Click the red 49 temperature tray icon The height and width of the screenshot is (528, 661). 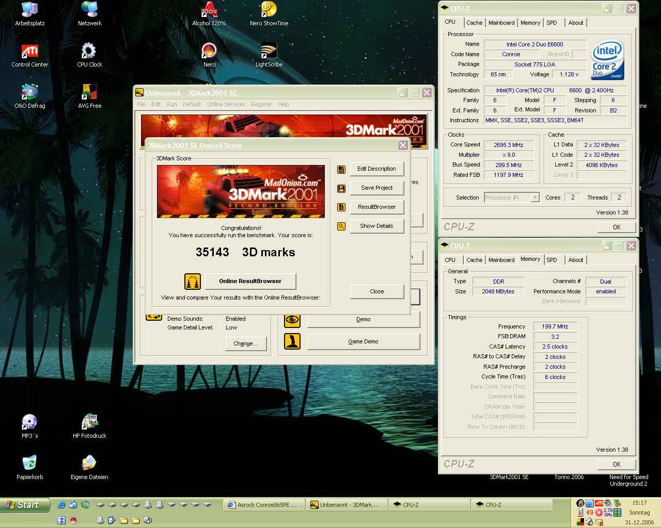coord(590,513)
